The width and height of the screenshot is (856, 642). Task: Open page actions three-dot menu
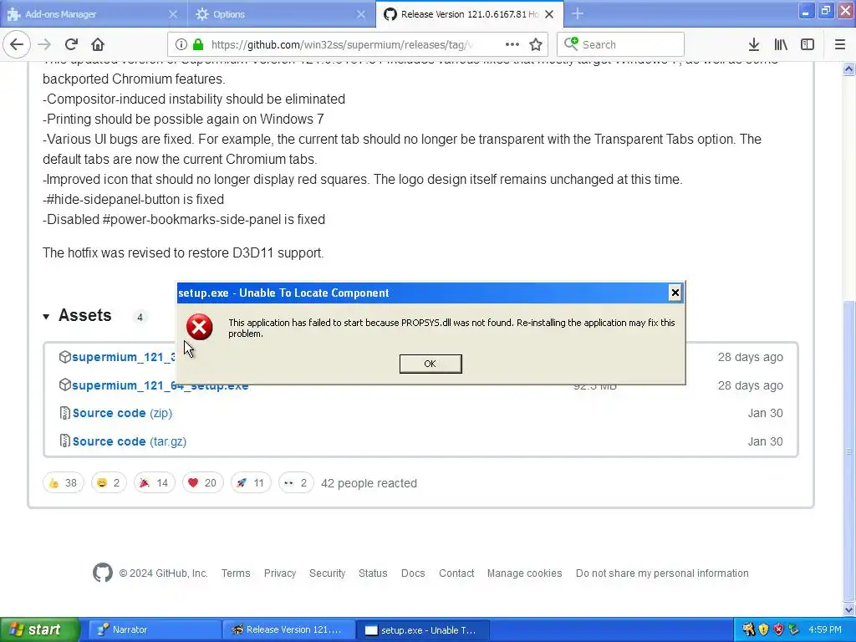click(512, 45)
